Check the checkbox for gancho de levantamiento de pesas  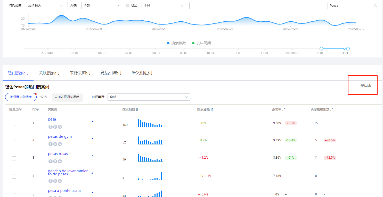click(x=14, y=176)
